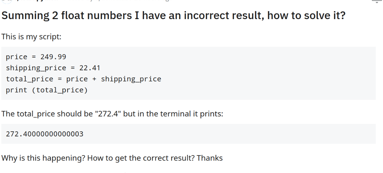
Task: Click the 272.40000000000003 output code block
Action: click(x=45, y=134)
